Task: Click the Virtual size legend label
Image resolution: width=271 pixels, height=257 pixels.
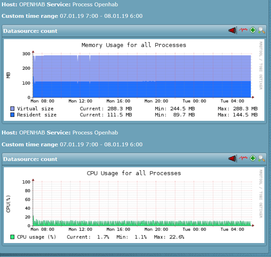Action: click(x=35, y=109)
